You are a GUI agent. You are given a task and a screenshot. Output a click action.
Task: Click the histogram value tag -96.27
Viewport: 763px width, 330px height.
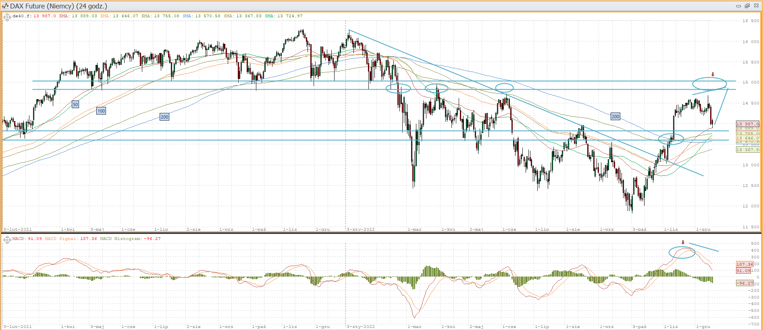point(744,283)
